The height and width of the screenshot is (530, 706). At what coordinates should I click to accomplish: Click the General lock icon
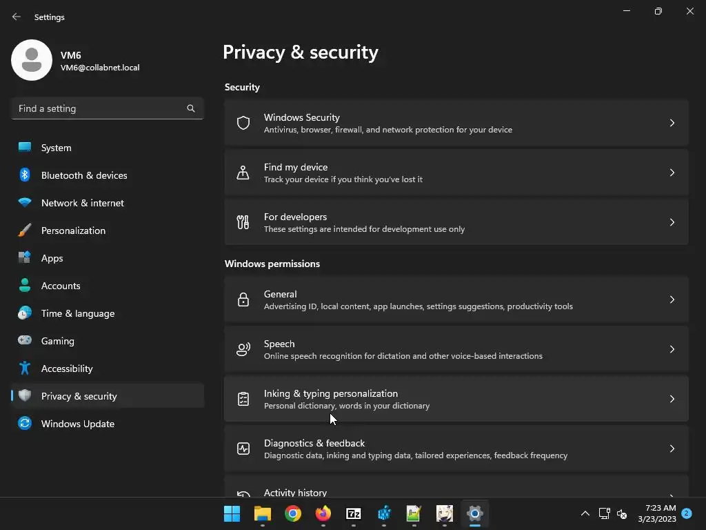tap(243, 300)
